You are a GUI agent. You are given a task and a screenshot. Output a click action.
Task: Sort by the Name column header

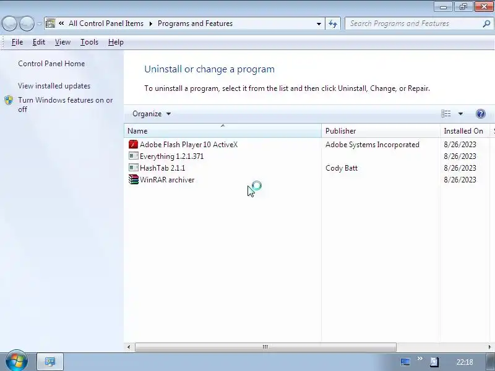click(223, 130)
